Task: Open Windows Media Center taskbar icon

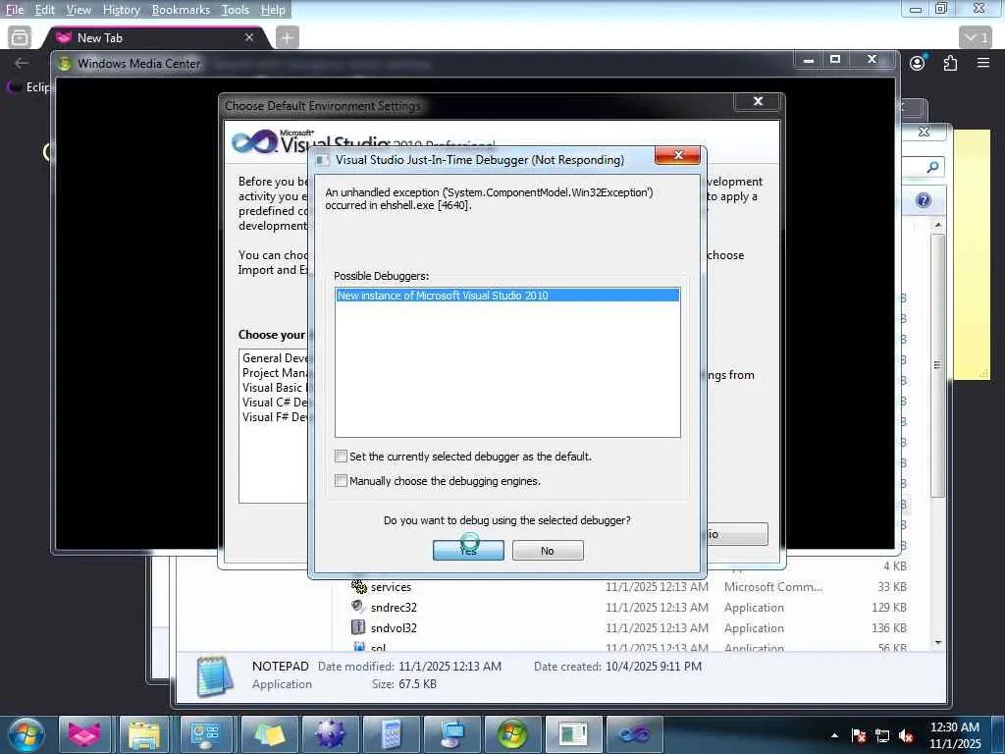Action: (x=511, y=734)
